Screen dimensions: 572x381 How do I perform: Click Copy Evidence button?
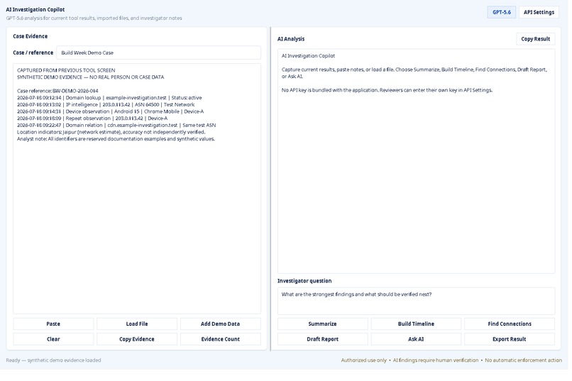(x=137, y=339)
